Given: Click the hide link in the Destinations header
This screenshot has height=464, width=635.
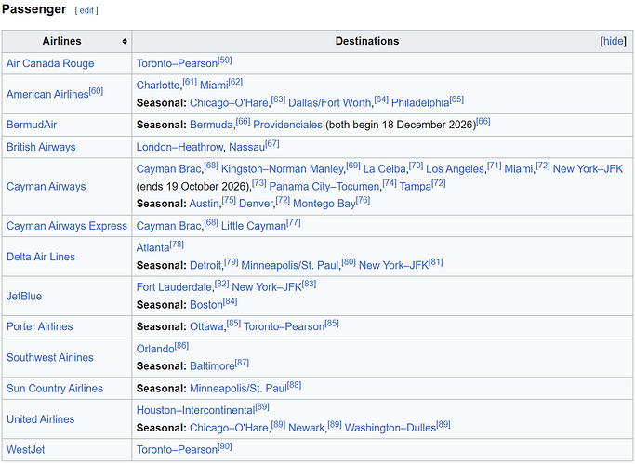Looking at the screenshot, I should click(x=613, y=41).
